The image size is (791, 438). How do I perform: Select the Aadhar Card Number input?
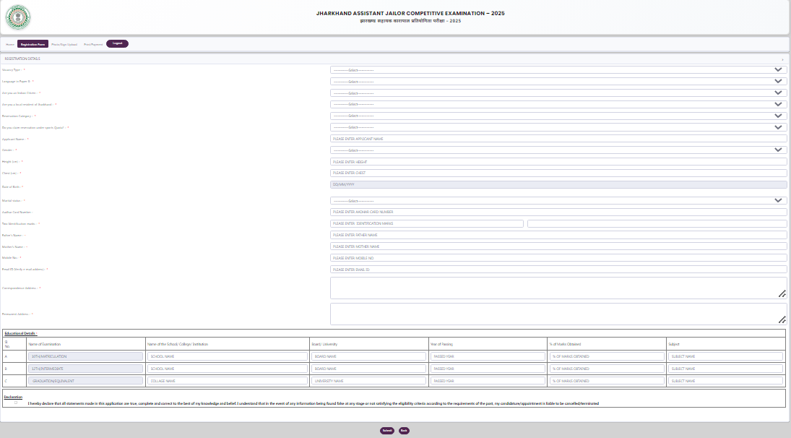(558, 212)
